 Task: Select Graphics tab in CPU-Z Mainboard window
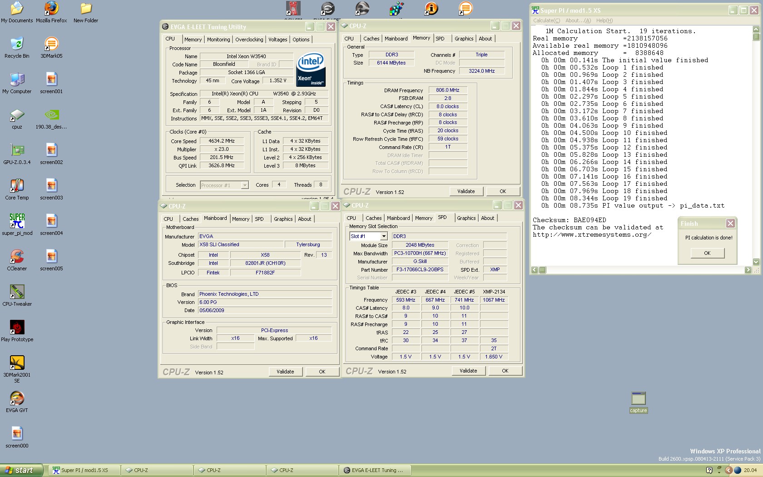283,219
